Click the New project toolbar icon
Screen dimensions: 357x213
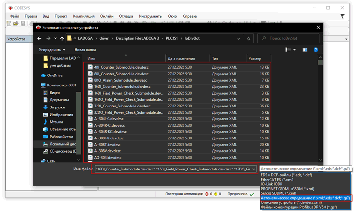coord(9,23)
